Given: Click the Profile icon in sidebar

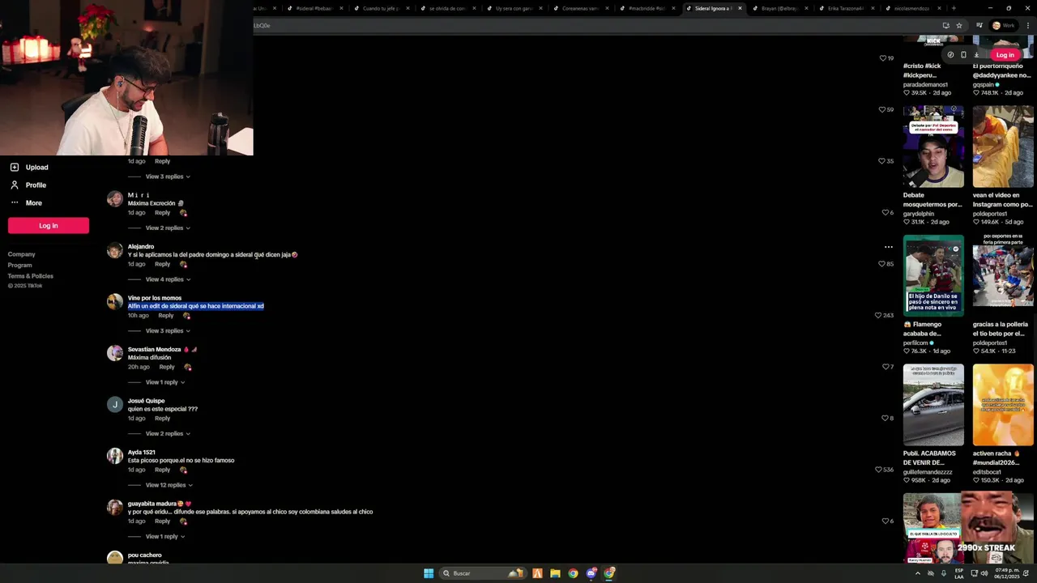Looking at the screenshot, I should coord(15,185).
